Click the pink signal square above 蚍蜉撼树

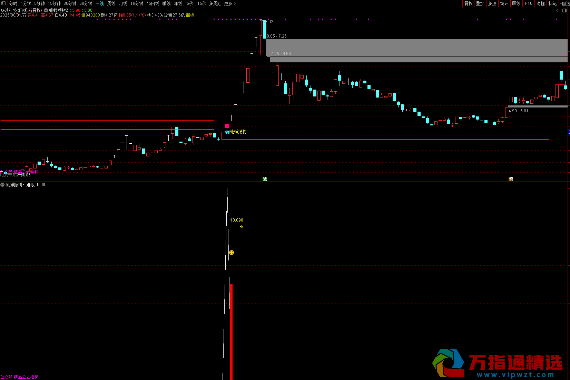click(227, 126)
